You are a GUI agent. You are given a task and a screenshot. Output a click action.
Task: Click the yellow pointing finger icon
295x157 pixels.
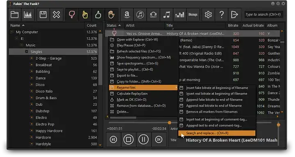[x=85, y=14]
